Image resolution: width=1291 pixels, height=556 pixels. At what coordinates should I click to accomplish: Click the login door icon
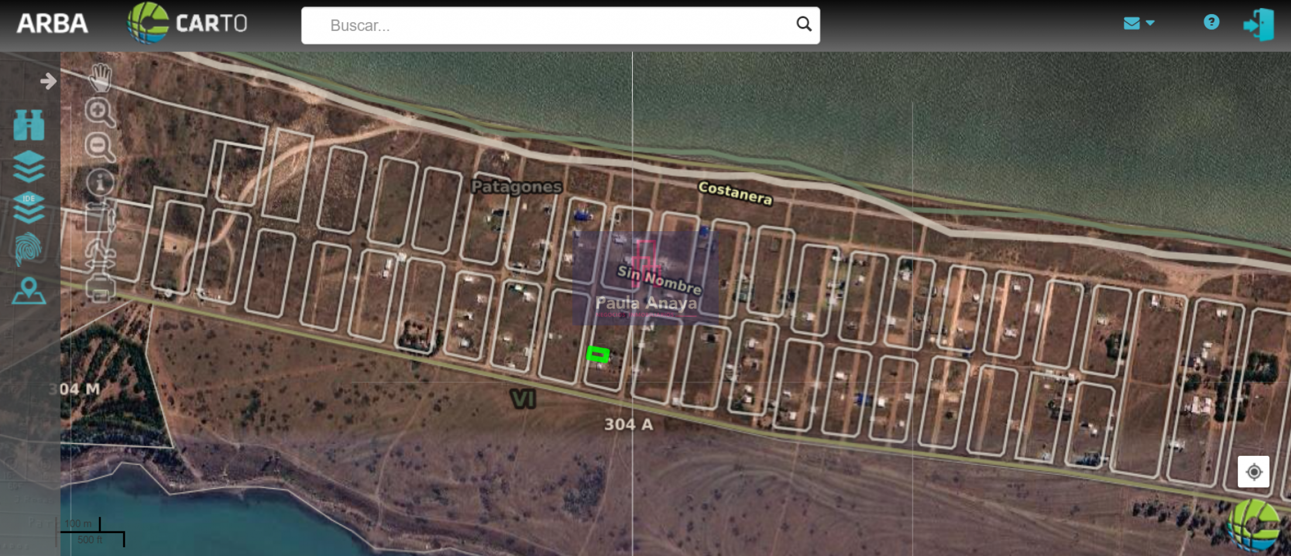pos(1258,25)
